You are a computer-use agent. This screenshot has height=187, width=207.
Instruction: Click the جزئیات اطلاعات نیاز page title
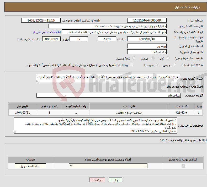click(188, 7)
